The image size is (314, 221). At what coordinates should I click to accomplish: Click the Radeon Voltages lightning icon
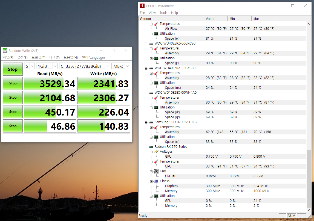tap(156, 152)
